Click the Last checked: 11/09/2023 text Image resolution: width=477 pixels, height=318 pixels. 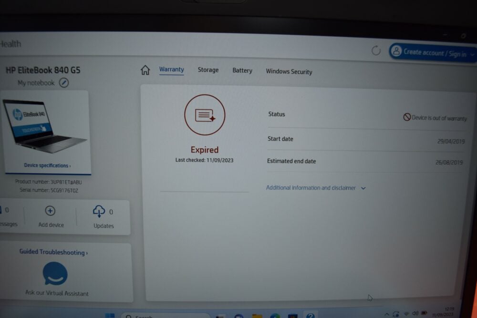pyautogui.click(x=205, y=160)
